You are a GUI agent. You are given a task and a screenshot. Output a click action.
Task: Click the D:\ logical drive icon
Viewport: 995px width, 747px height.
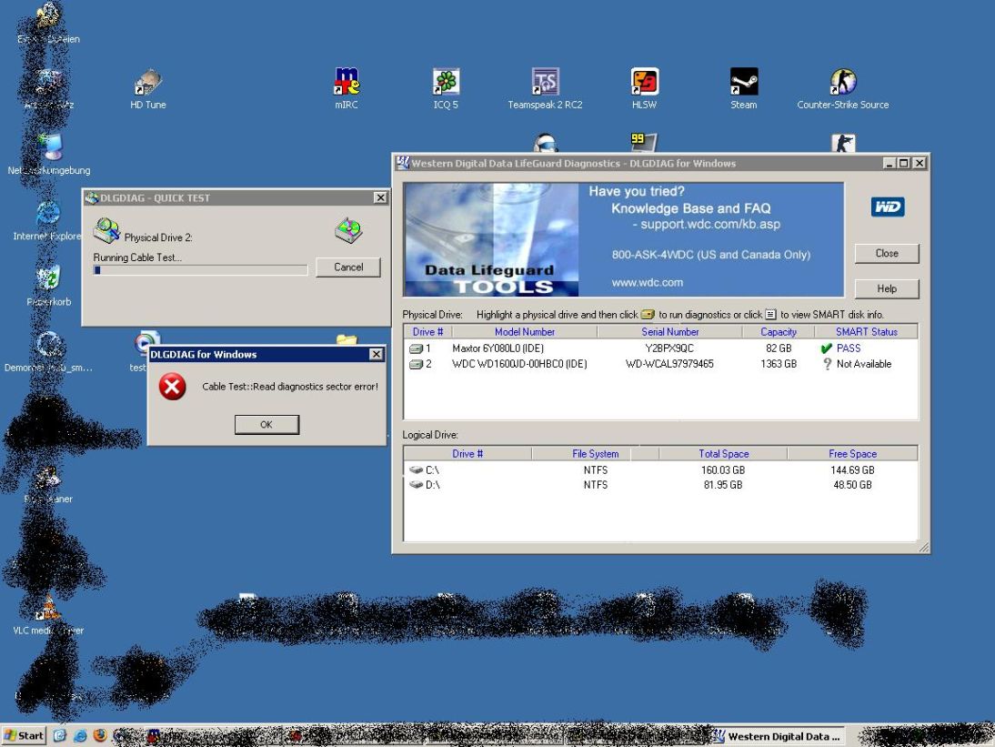(x=417, y=484)
